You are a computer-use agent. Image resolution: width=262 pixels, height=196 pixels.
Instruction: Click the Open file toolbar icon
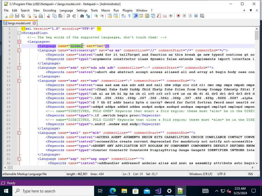click(11, 16)
